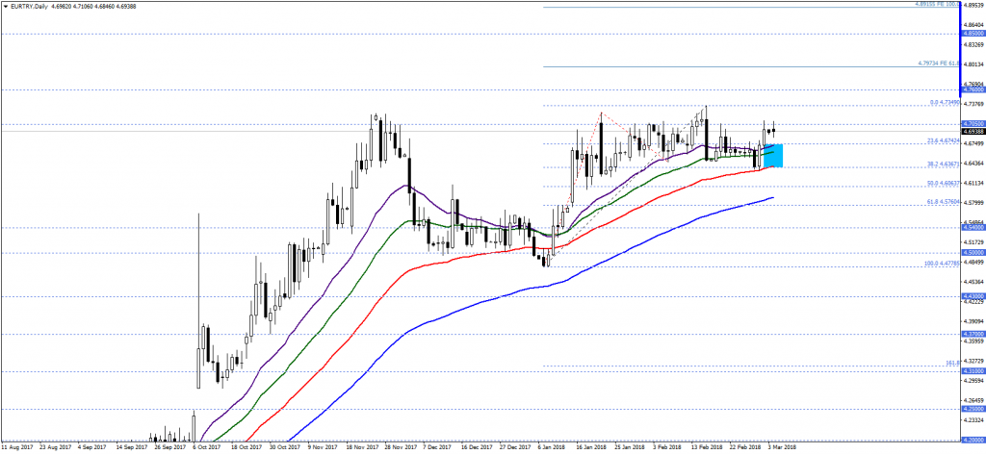Select the 4.31000 level price tag

pyautogui.click(x=973, y=371)
